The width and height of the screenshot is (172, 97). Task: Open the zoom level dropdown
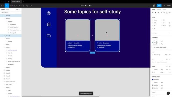pyautogui.click(x=169, y=5)
